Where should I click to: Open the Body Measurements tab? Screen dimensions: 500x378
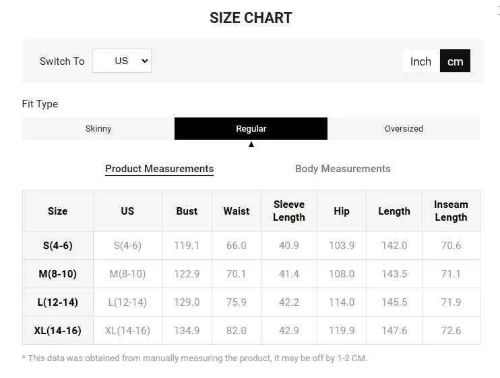[x=342, y=169]
